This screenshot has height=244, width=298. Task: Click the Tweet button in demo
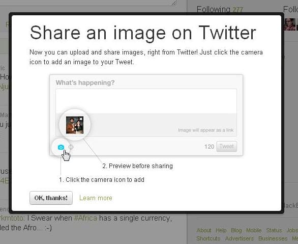click(x=226, y=146)
